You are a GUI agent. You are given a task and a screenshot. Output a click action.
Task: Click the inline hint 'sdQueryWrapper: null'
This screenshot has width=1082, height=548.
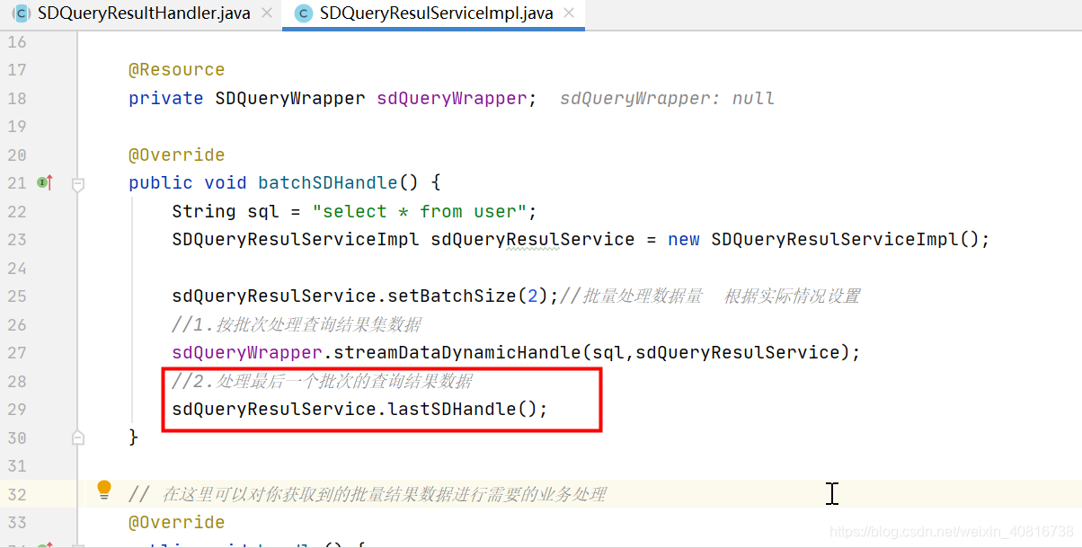667,98
